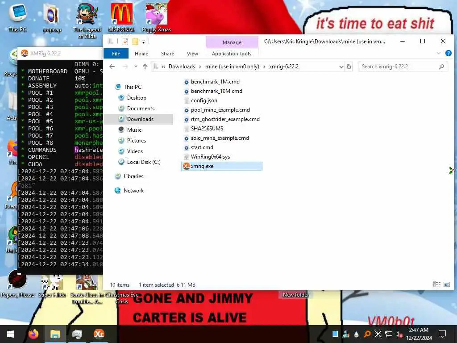Click the Downloads breadcrumb in address bar

(182, 67)
